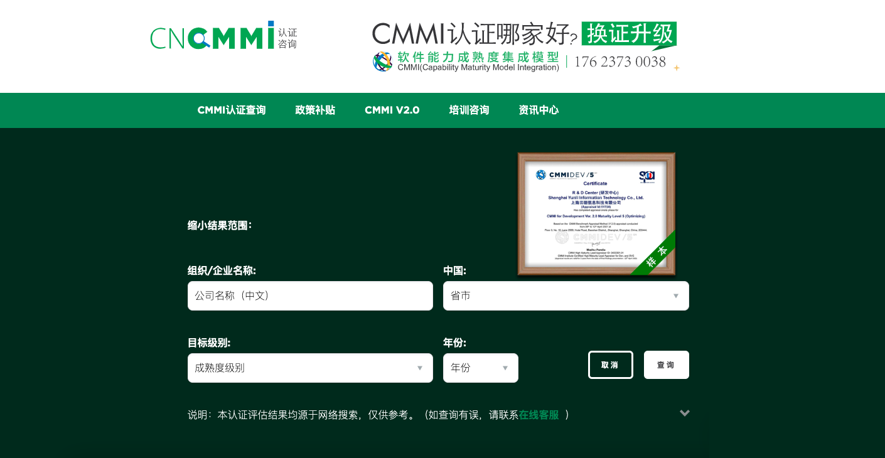Open 政策补贴 menu item
This screenshot has height=458, width=885.
coord(315,110)
